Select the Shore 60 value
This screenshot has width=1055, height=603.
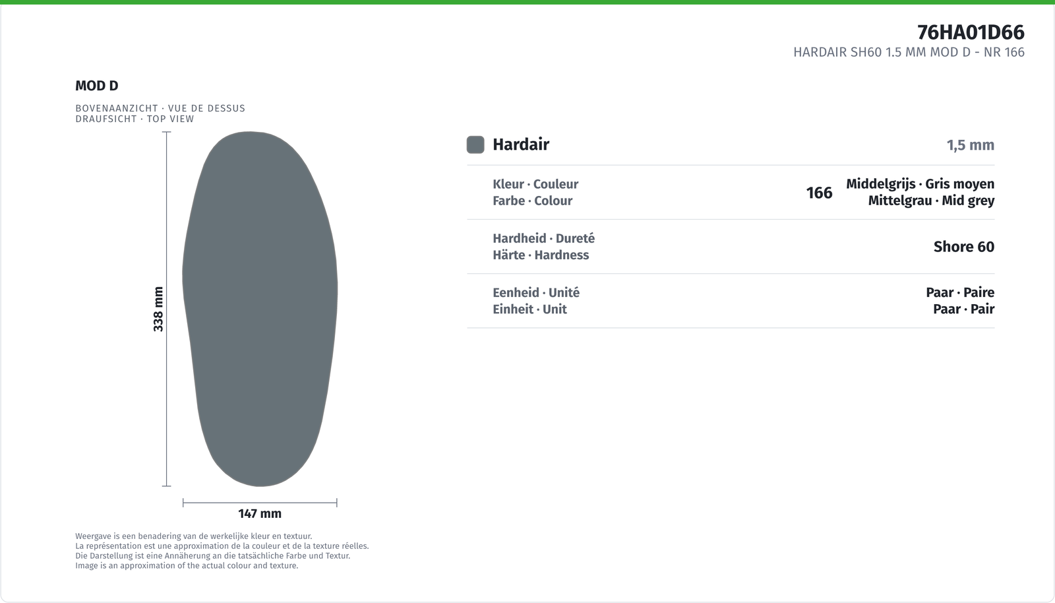click(x=963, y=247)
